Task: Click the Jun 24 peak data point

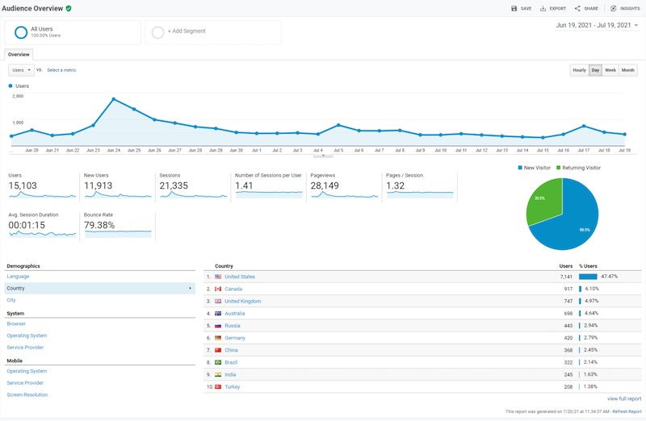Action: click(x=114, y=99)
